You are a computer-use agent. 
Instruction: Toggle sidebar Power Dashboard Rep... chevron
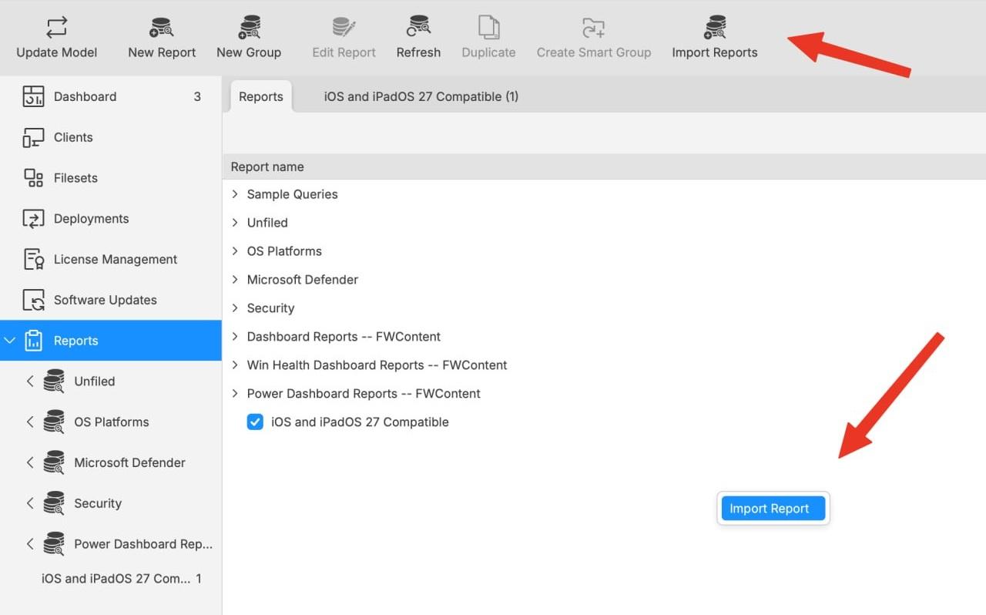(30, 544)
